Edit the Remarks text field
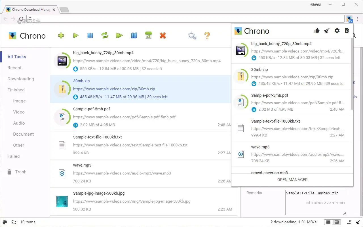The image size is (363, 227). 316,202
